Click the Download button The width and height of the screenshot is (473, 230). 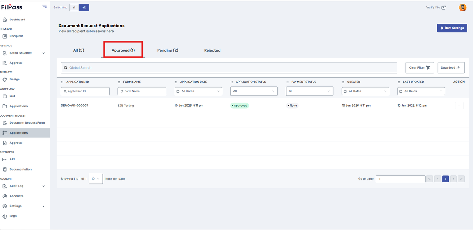pyautogui.click(x=451, y=68)
